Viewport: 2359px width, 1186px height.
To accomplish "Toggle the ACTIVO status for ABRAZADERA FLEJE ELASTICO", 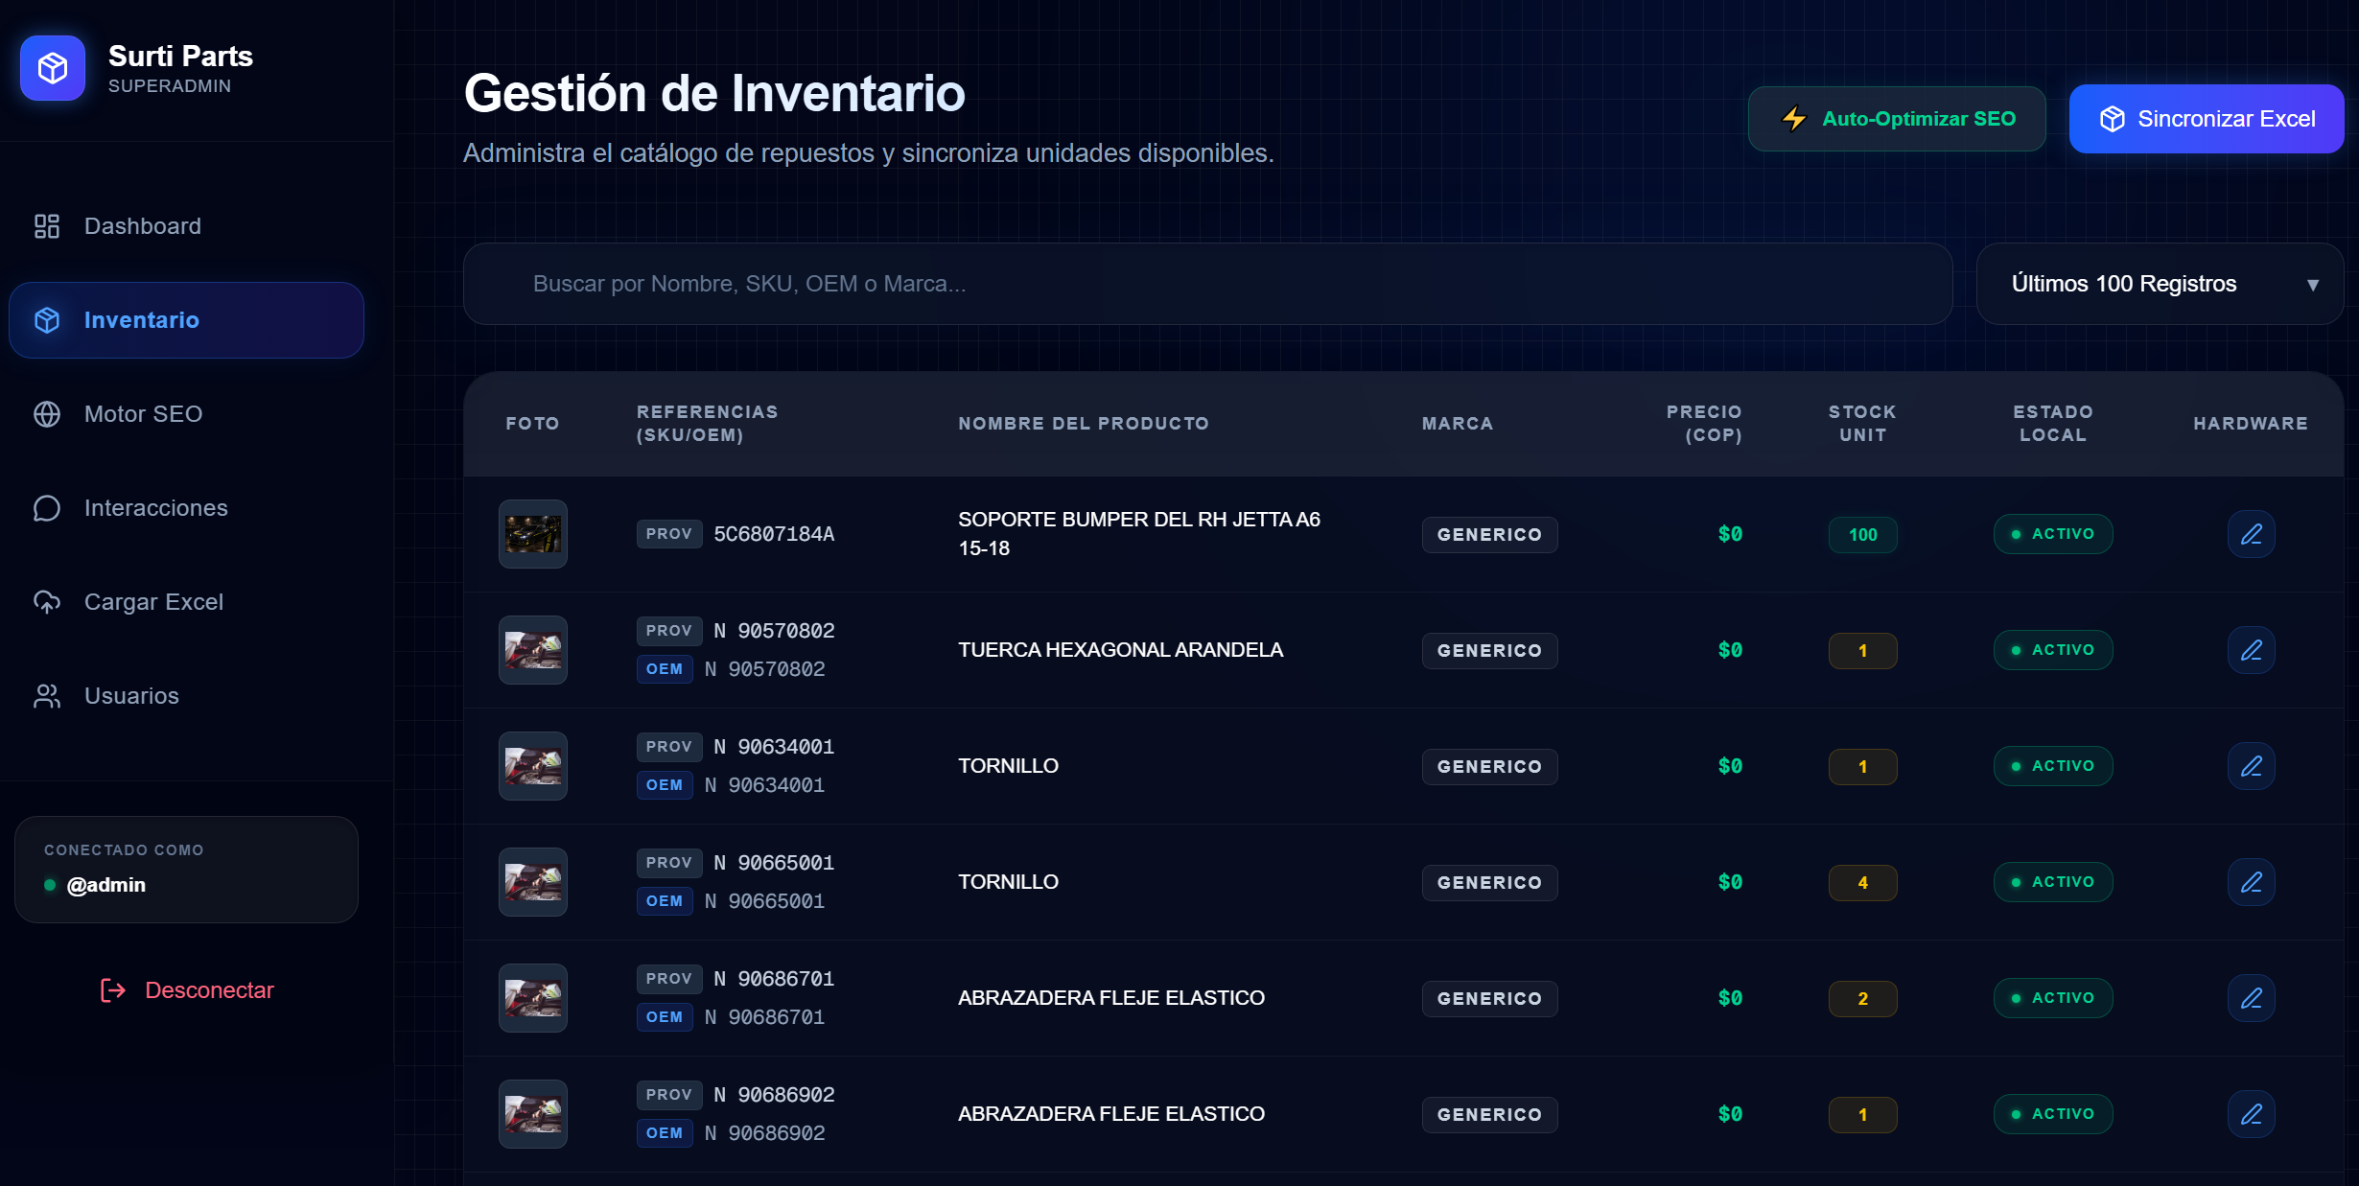I will 2052,997.
